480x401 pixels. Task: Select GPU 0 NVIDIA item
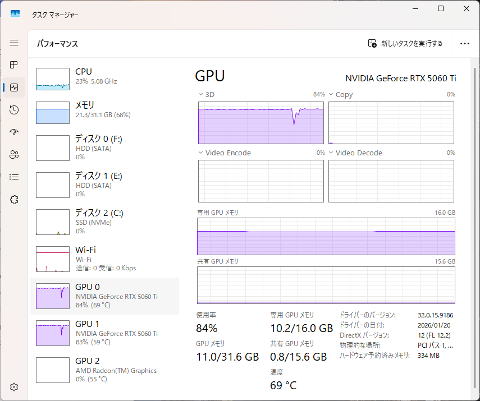coord(104,296)
